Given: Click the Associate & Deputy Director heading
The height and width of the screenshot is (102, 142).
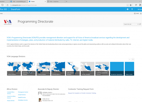Looking at the screenshot, I should pyautogui.click(x=48, y=89).
